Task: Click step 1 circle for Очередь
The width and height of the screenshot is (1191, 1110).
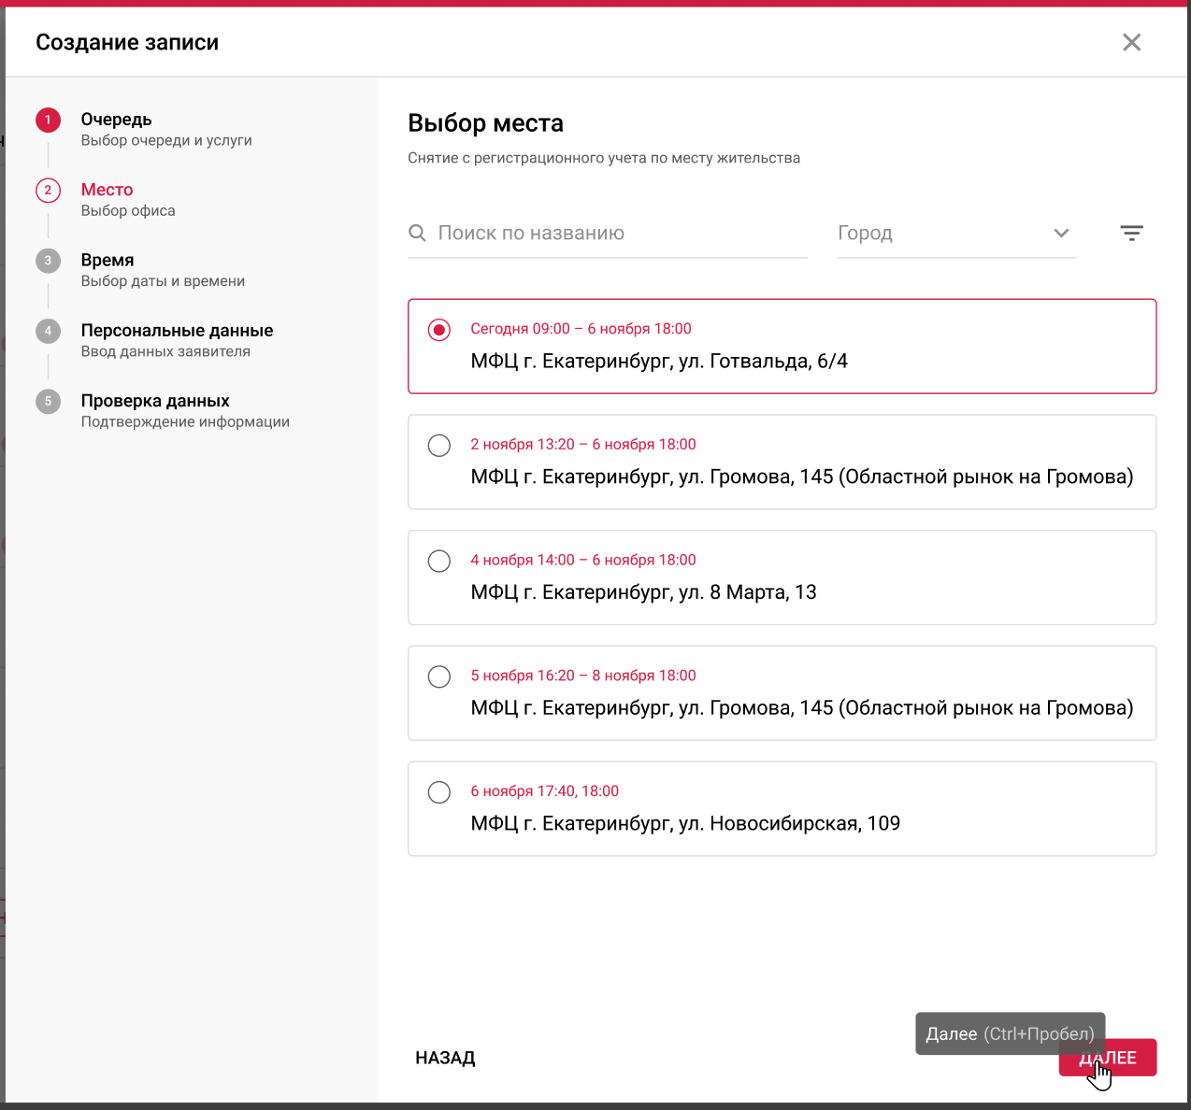Action: [x=48, y=120]
